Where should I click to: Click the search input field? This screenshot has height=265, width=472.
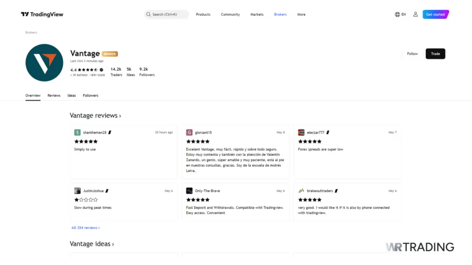pos(167,15)
